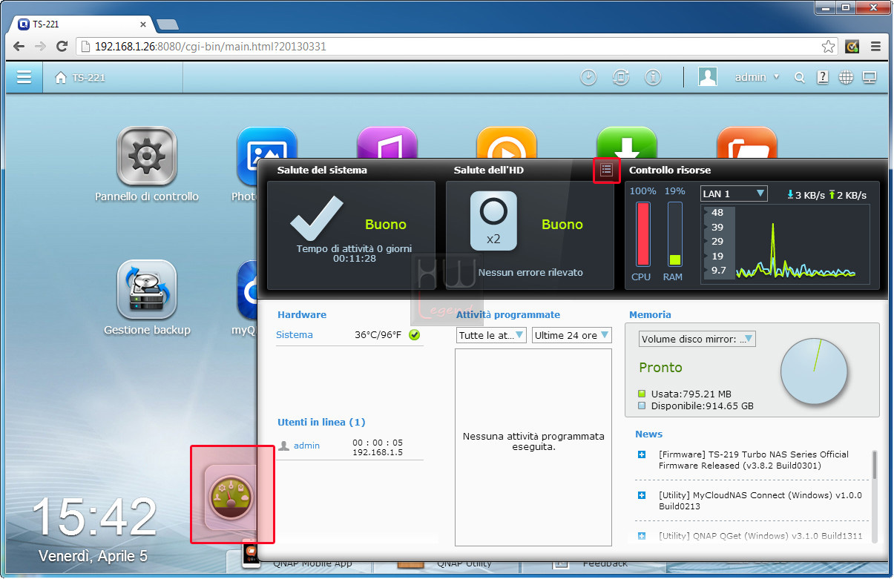Click the News list scrollbar
Image resolution: width=894 pixels, height=579 pixels.
(x=875, y=464)
